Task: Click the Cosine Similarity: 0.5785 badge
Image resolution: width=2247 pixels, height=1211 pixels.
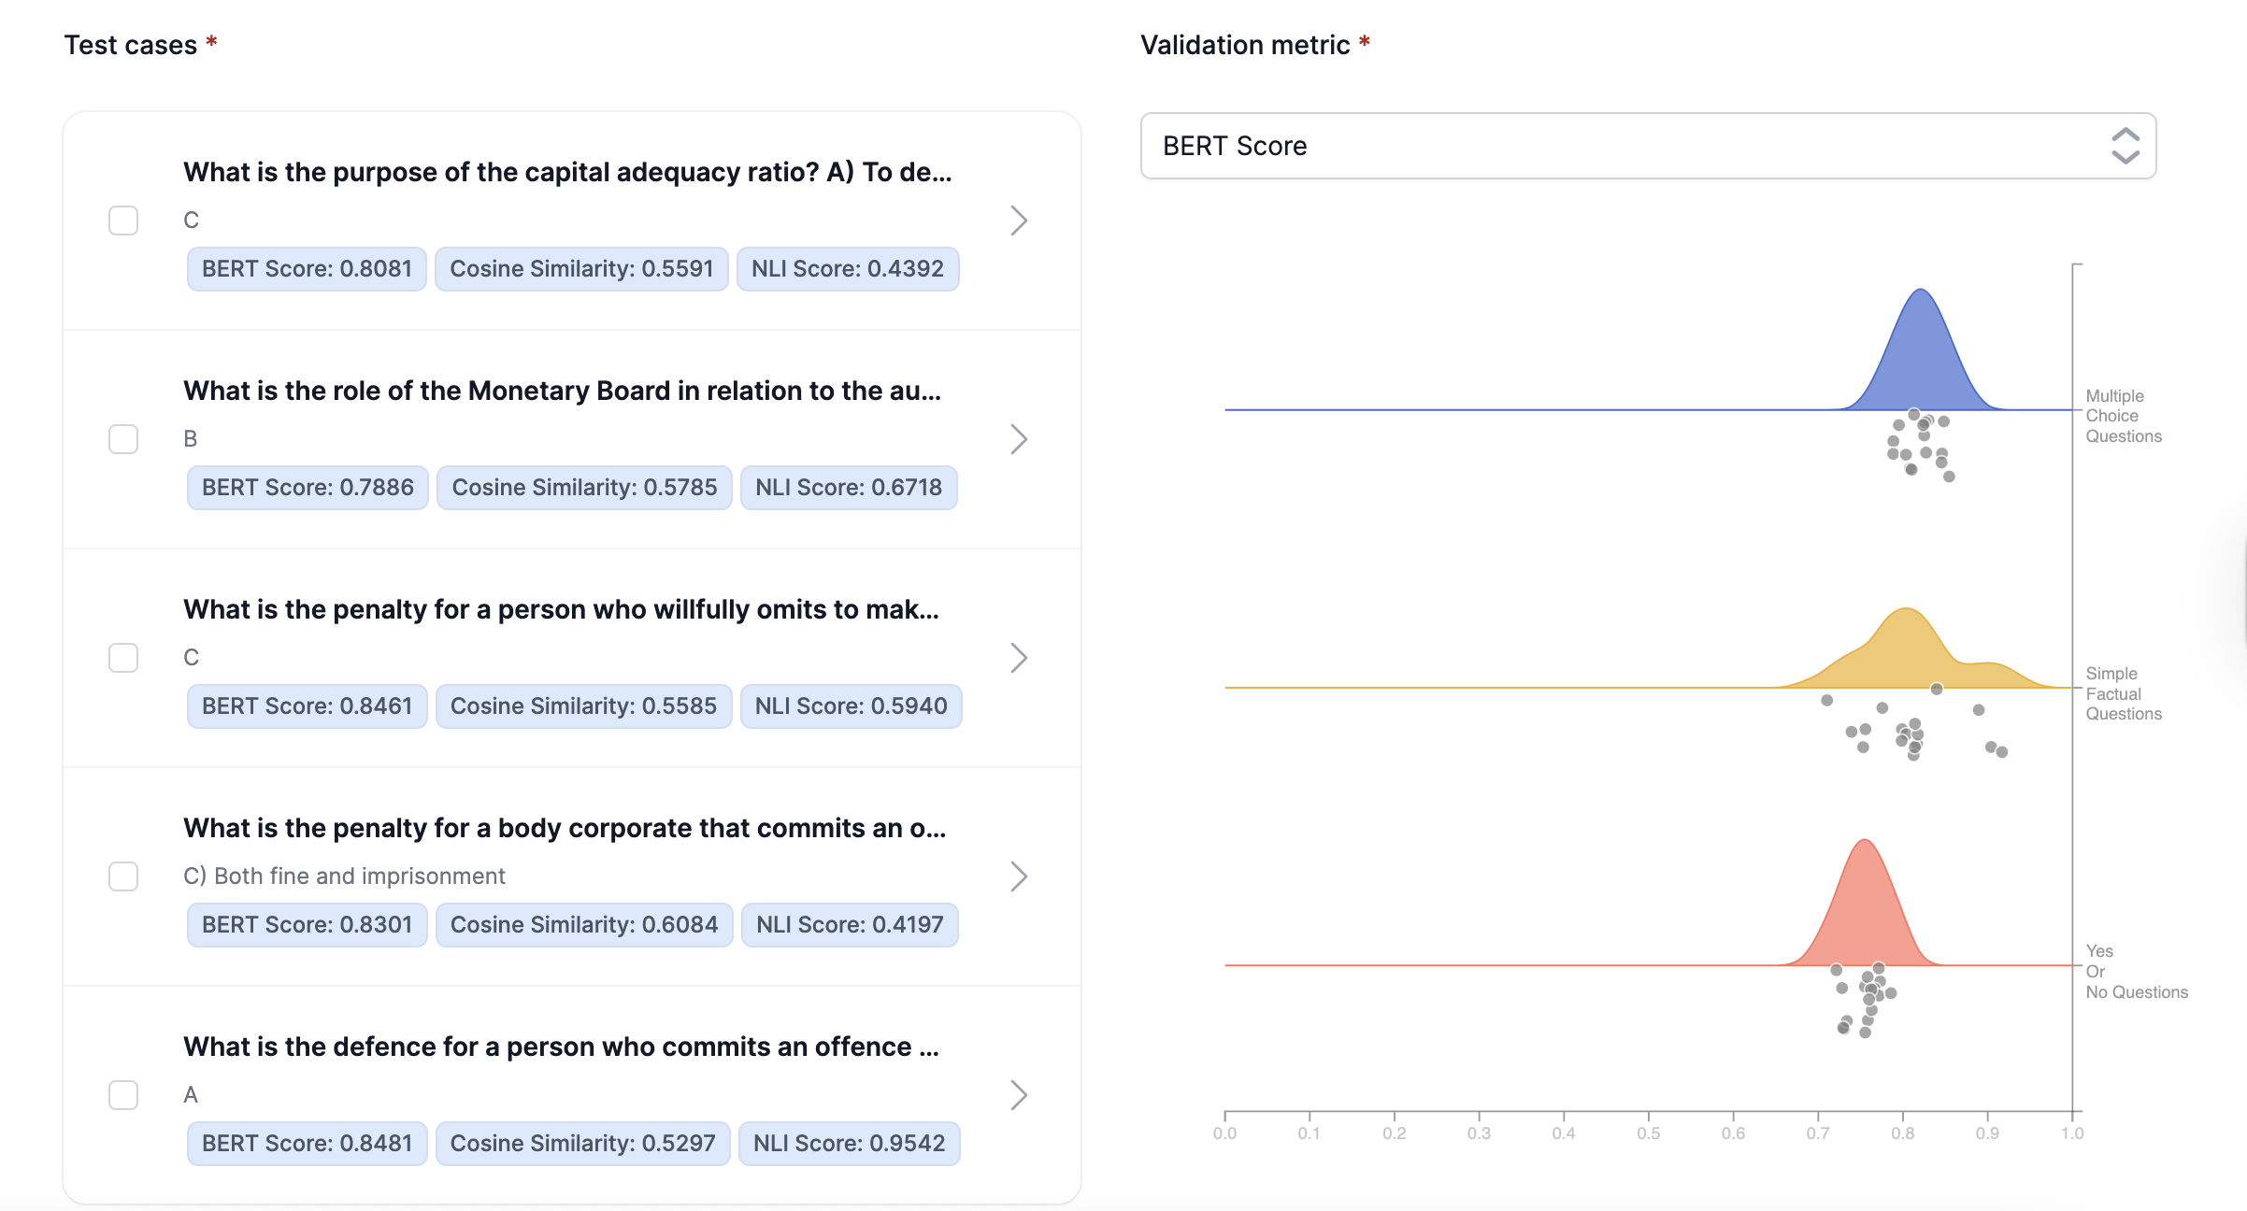Action: pos(583,487)
